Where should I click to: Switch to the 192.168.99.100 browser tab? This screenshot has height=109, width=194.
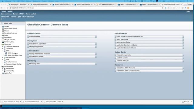pyautogui.click(x=106, y=5)
